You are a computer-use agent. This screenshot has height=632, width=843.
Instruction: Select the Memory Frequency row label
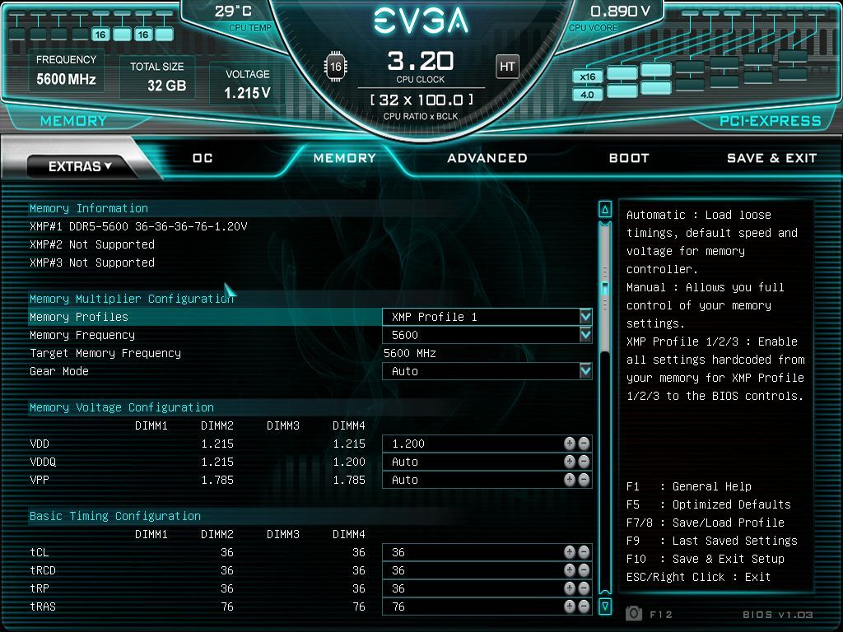click(82, 335)
